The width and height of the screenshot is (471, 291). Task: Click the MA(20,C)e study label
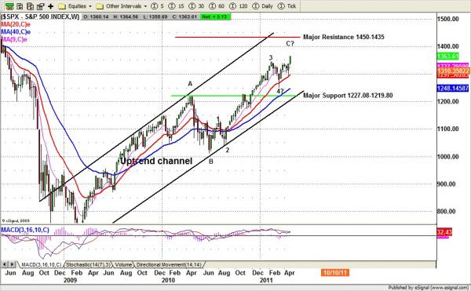pyautogui.click(x=16, y=24)
